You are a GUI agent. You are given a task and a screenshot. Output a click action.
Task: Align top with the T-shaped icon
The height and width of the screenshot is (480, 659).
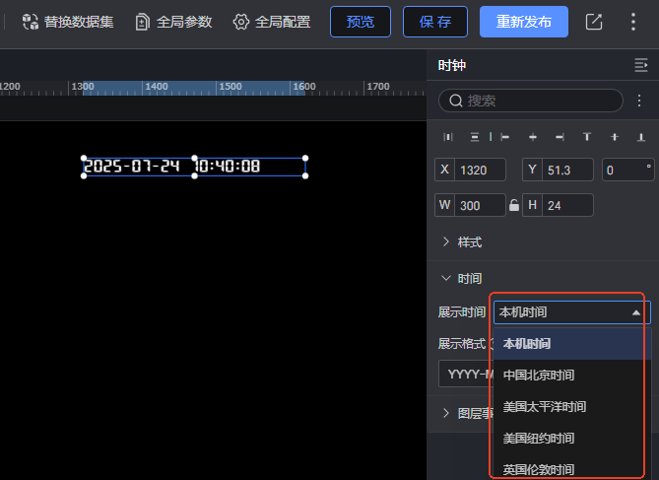pos(587,137)
